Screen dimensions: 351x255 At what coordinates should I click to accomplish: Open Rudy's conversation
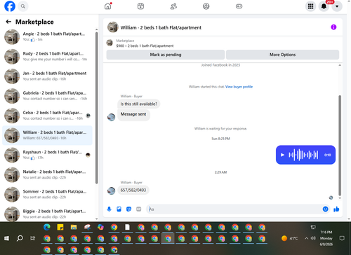click(48, 56)
